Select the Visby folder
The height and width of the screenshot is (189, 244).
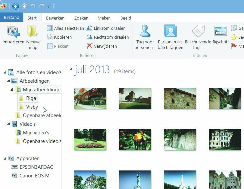[28, 107]
